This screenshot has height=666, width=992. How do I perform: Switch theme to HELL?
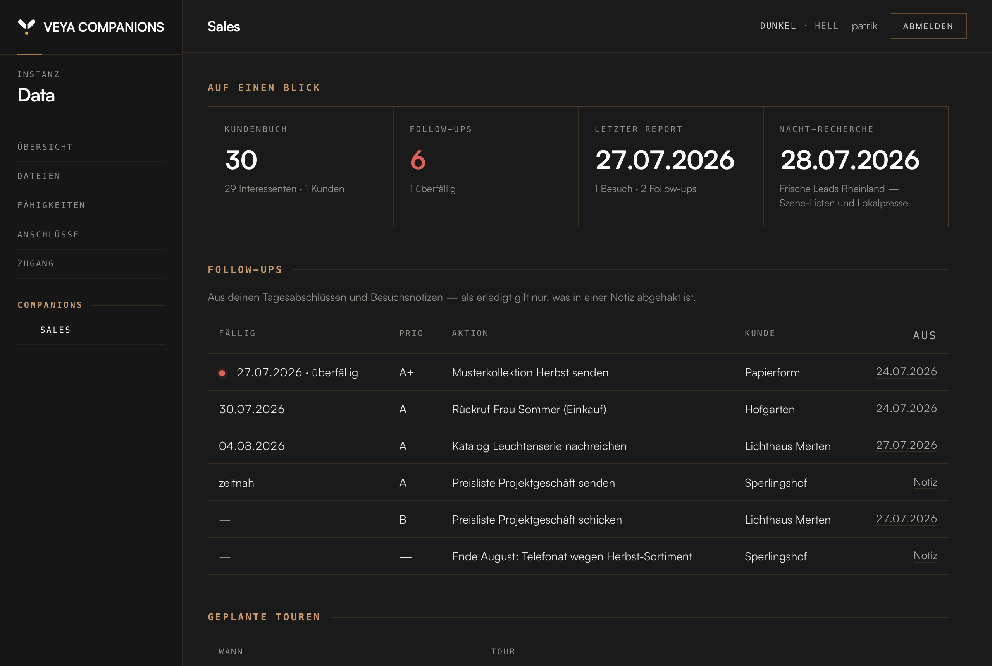827,26
